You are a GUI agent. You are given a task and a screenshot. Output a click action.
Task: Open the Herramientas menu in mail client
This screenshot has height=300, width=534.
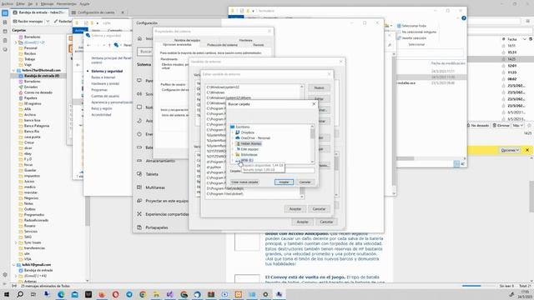[67, 3]
